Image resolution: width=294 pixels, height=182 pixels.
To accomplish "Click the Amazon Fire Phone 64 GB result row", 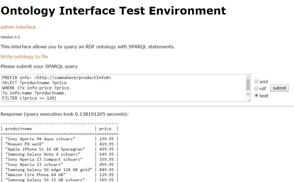I will tap(35, 175).
